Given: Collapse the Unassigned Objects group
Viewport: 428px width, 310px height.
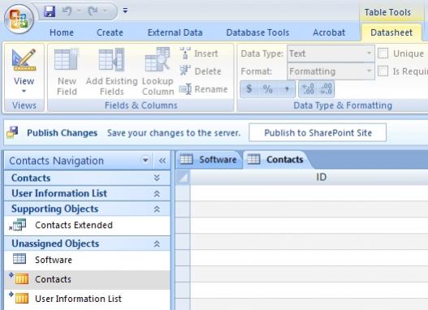Looking at the screenshot, I should [157, 243].
